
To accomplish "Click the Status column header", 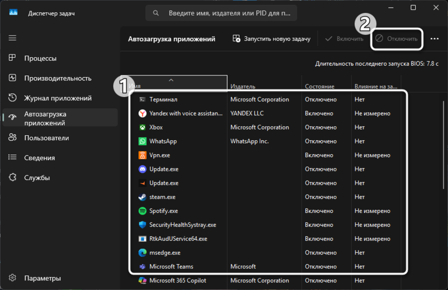I will pos(319,86).
